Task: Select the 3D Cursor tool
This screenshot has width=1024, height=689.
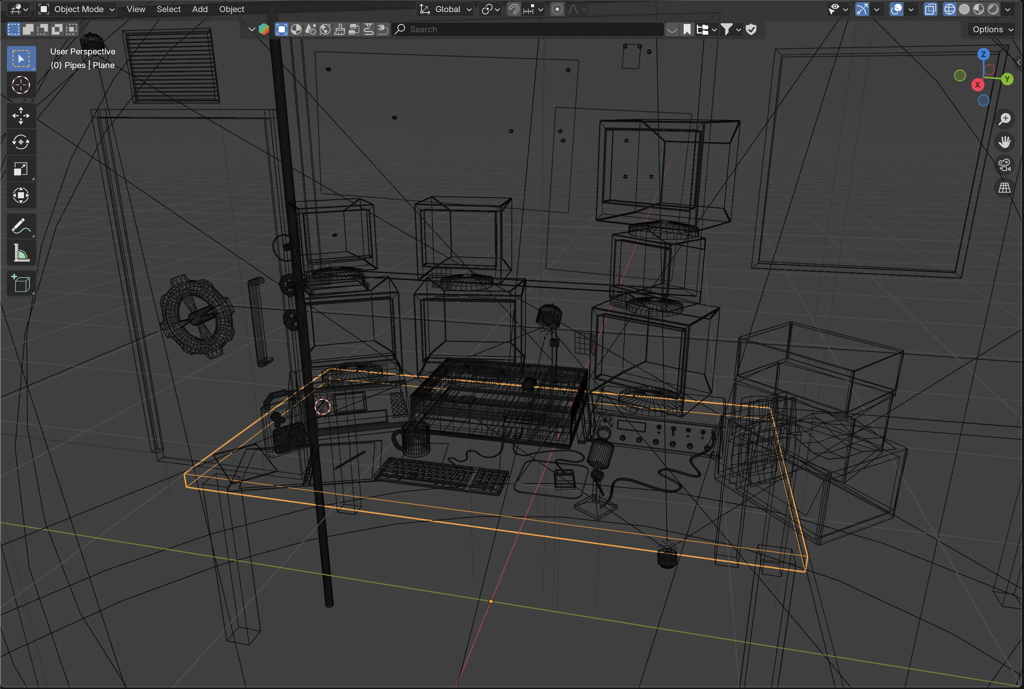Action: [21, 85]
